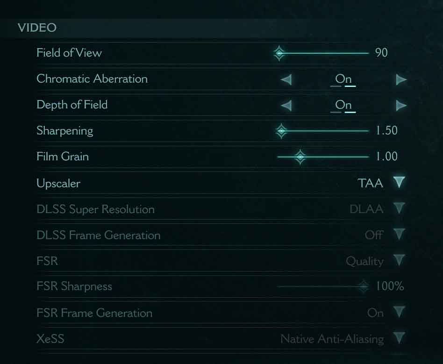Click the right arrow for Depth of Field
Screen dimensions: 443x364
pos(401,106)
